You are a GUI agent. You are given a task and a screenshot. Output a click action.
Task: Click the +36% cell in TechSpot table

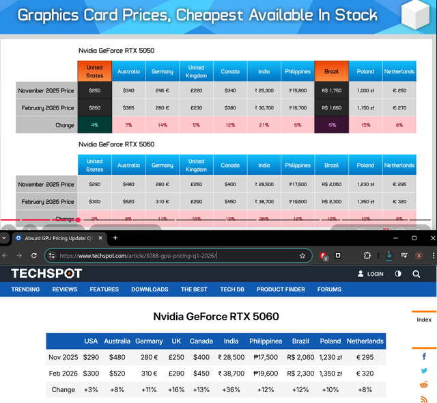pyautogui.click(x=231, y=389)
